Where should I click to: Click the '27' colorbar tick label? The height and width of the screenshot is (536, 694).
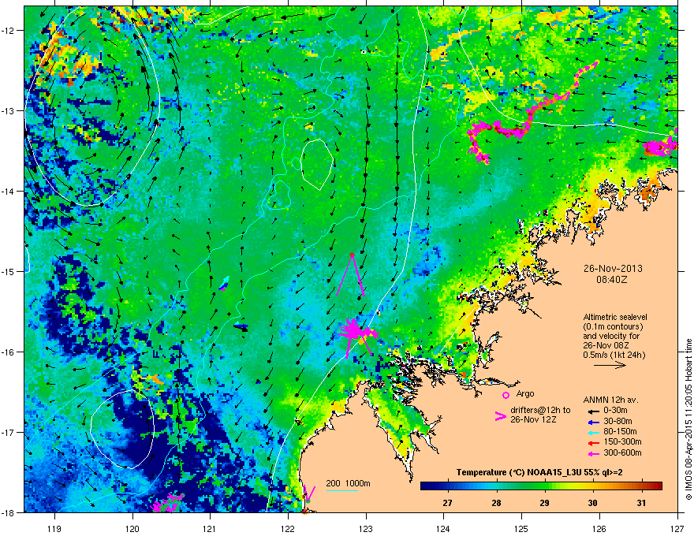coord(447,503)
